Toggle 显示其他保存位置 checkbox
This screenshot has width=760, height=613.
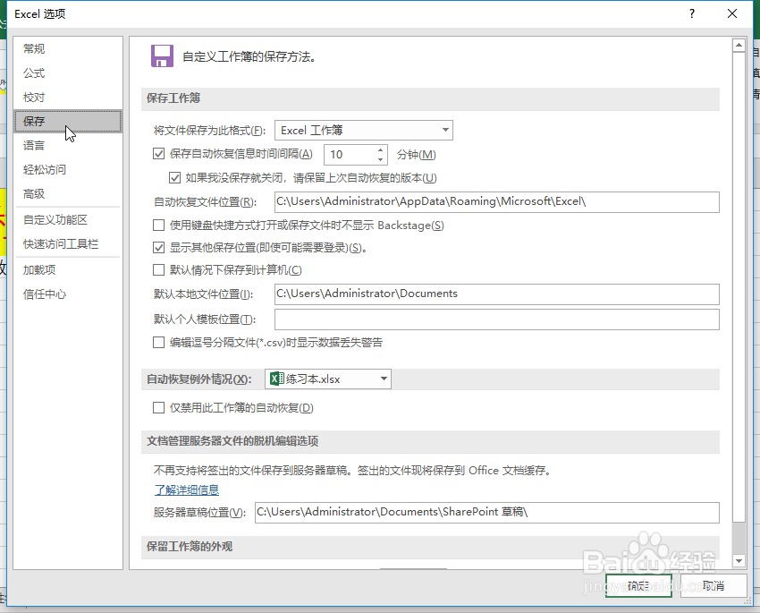click(158, 247)
